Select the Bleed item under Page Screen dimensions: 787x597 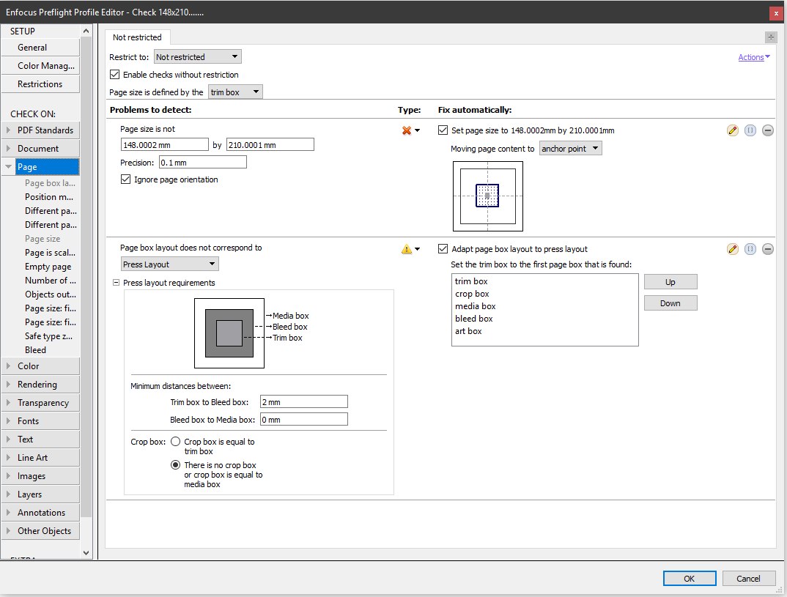tap(35, 350)
